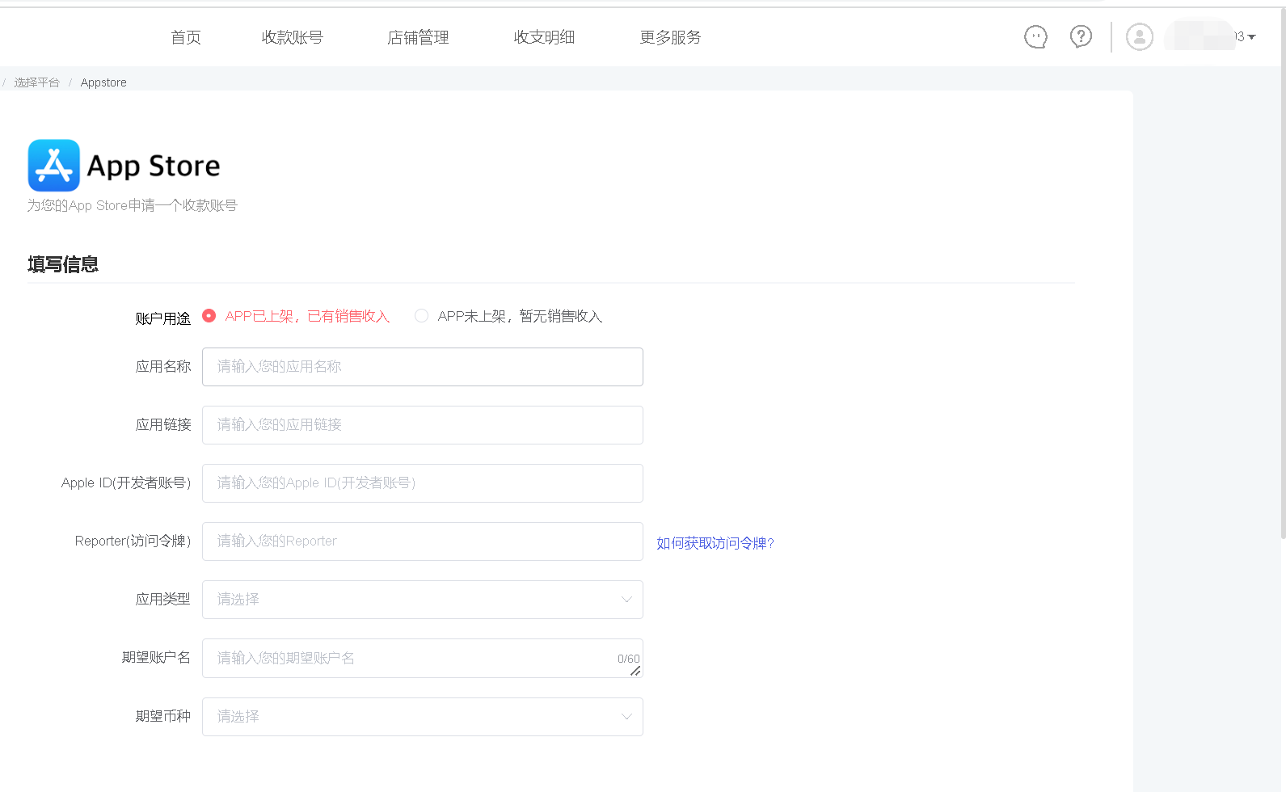Open 店铺管理 menu item

418,37
